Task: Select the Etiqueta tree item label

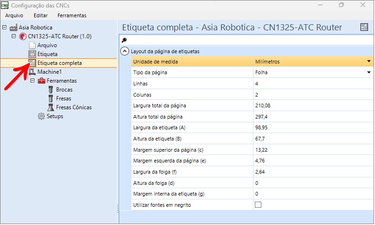Action: pos(47,54)
